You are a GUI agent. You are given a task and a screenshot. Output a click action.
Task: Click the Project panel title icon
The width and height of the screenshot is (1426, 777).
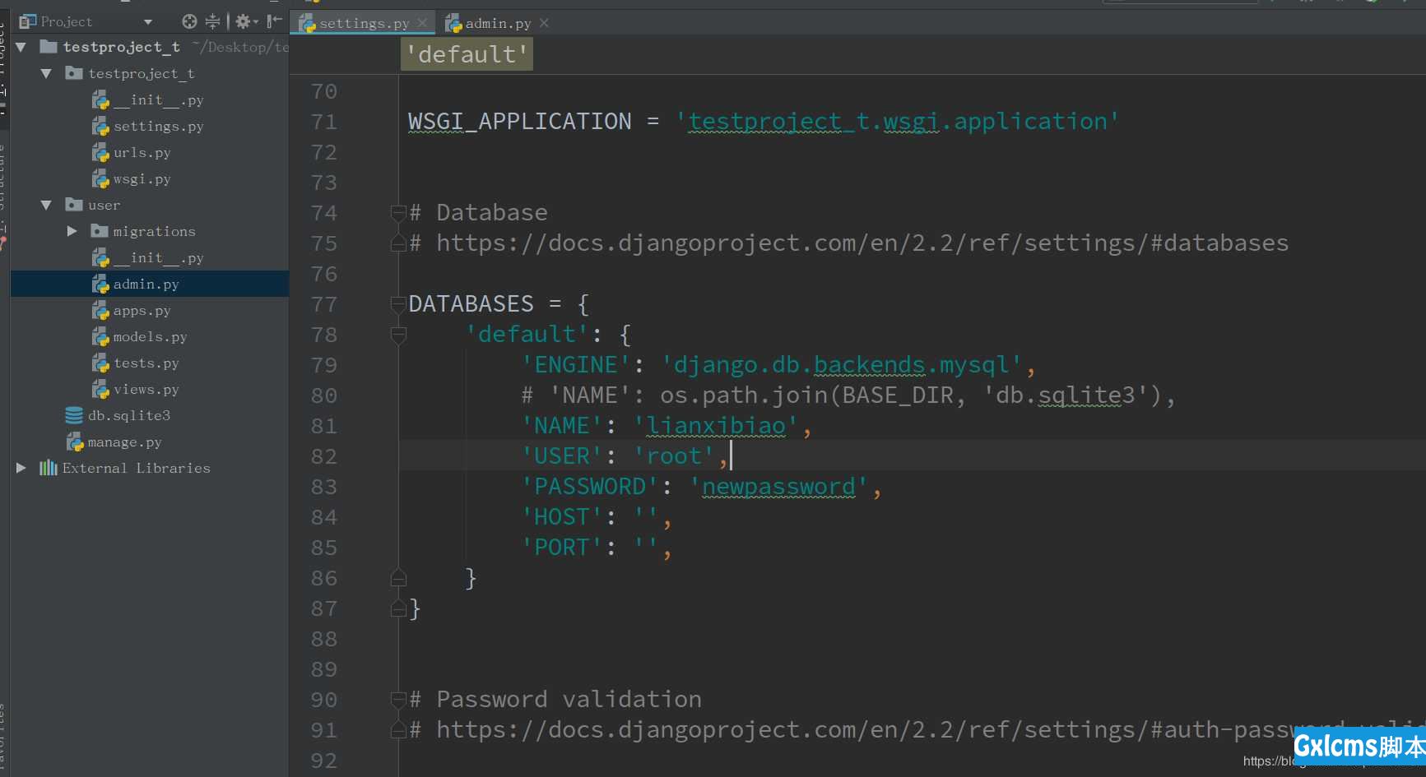click(28, 21)
